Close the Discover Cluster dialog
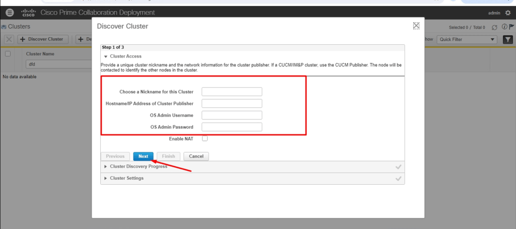Image resolution: width=516 pixels, height=229 pixels. click(x=416, y=26)
